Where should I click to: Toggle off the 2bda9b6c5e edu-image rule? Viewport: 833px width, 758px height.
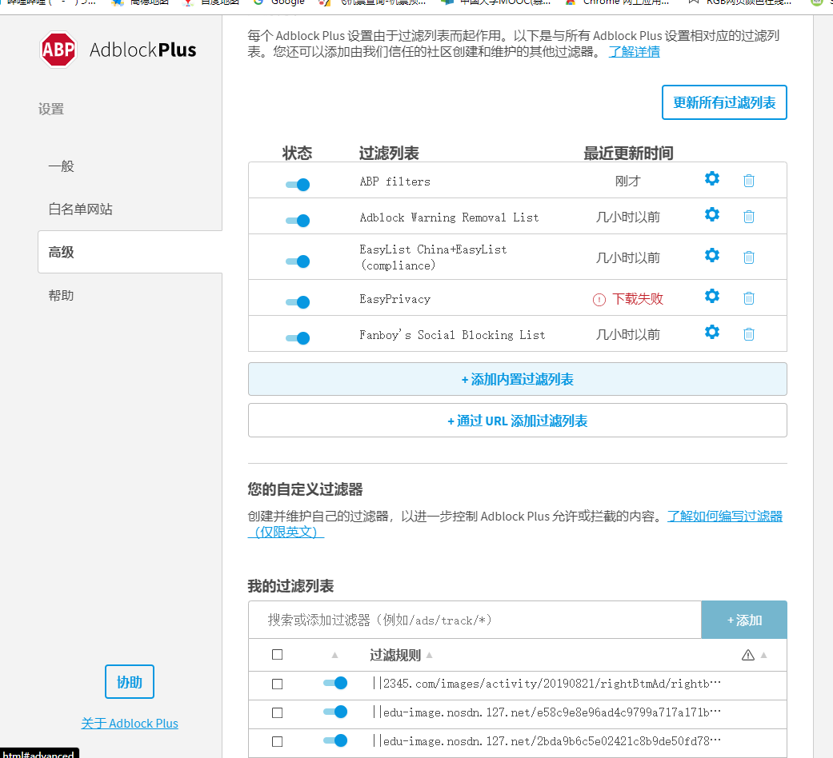coord(335,740)
